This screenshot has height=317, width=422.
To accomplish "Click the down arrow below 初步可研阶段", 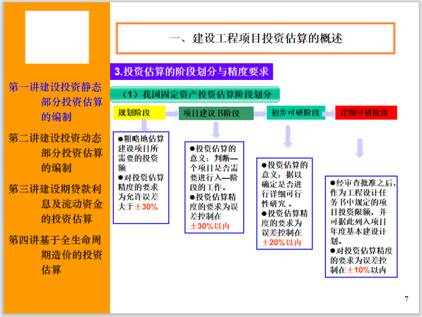I will click(x=288, y=137).
